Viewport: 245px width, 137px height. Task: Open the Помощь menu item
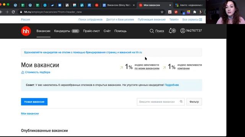point(120,31)
